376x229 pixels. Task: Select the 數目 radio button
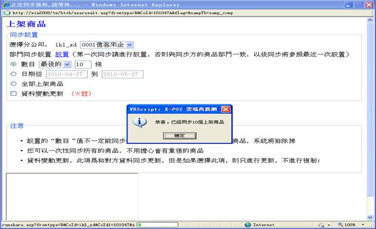[x=13, y=64]
